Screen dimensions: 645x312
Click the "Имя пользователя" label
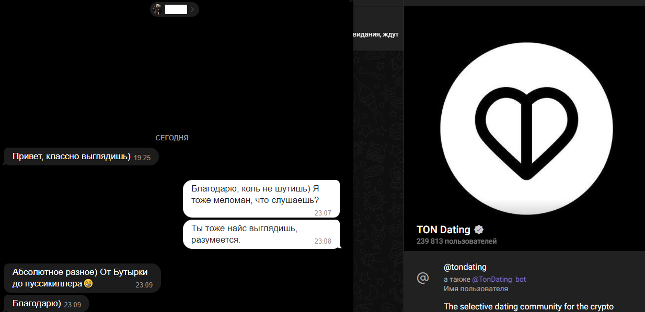(x=476, y=289)
